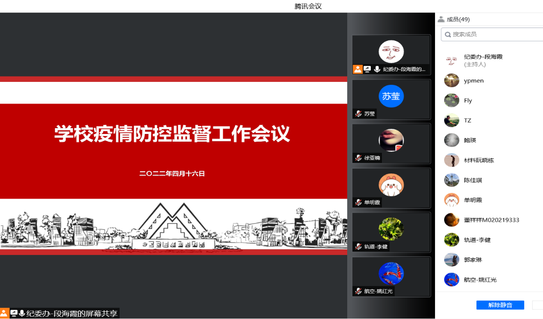Click the muted mic icon on 苏莹's tile
543x319 pixels.
[358, 114]
